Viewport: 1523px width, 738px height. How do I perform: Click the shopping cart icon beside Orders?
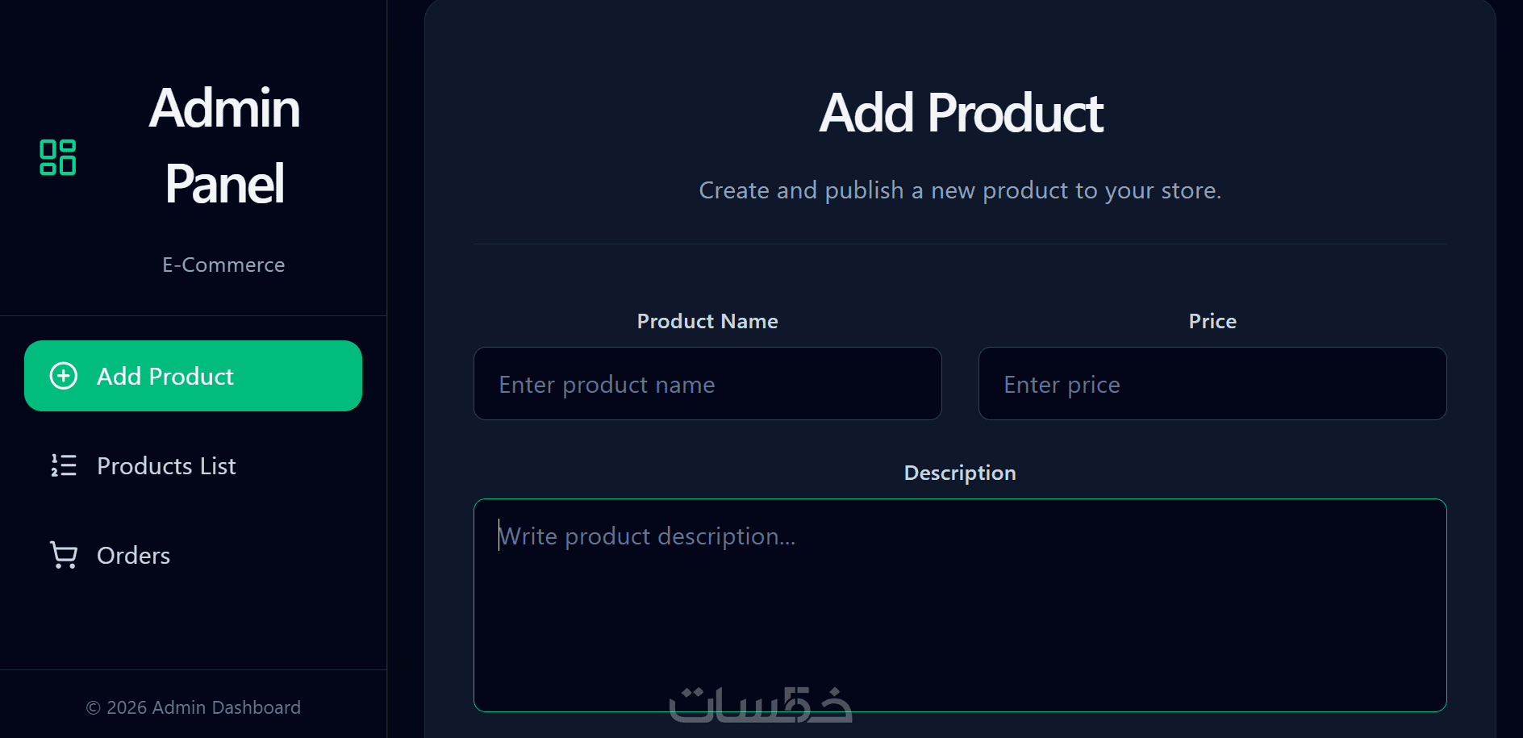coord(64,555)
